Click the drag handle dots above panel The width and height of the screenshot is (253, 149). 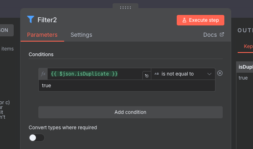tap(125, 8)
